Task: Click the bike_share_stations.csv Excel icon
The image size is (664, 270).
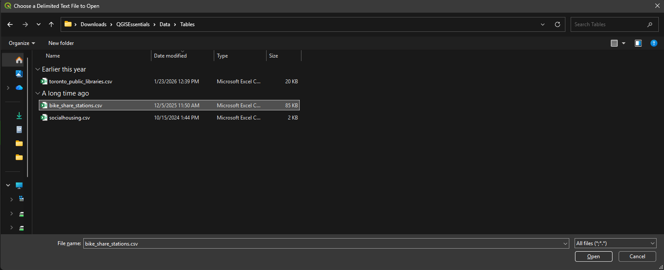Action: 44,106
